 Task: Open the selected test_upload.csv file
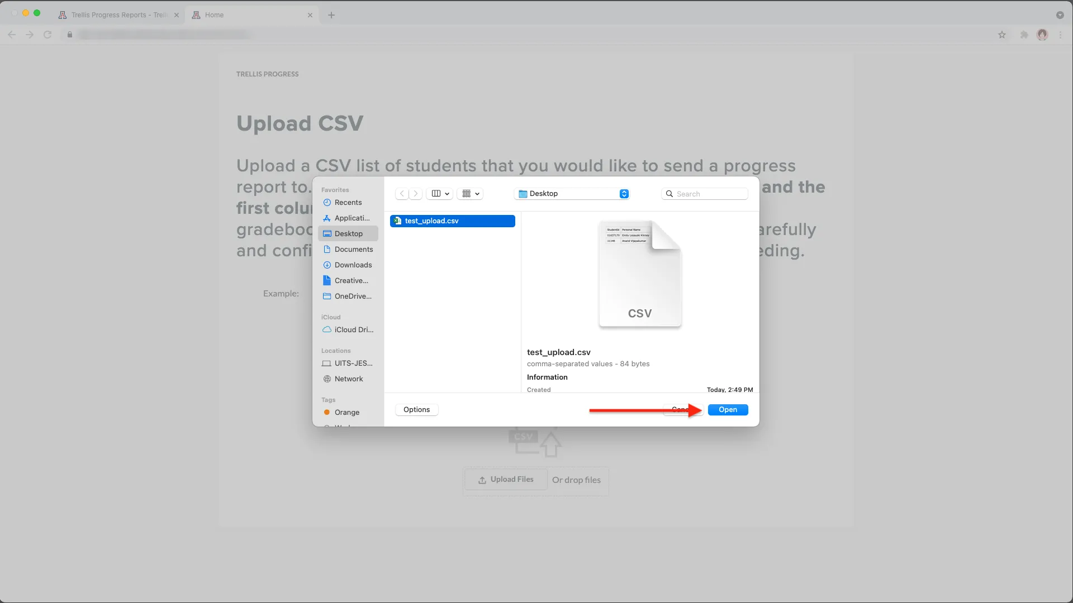(728, 409)
